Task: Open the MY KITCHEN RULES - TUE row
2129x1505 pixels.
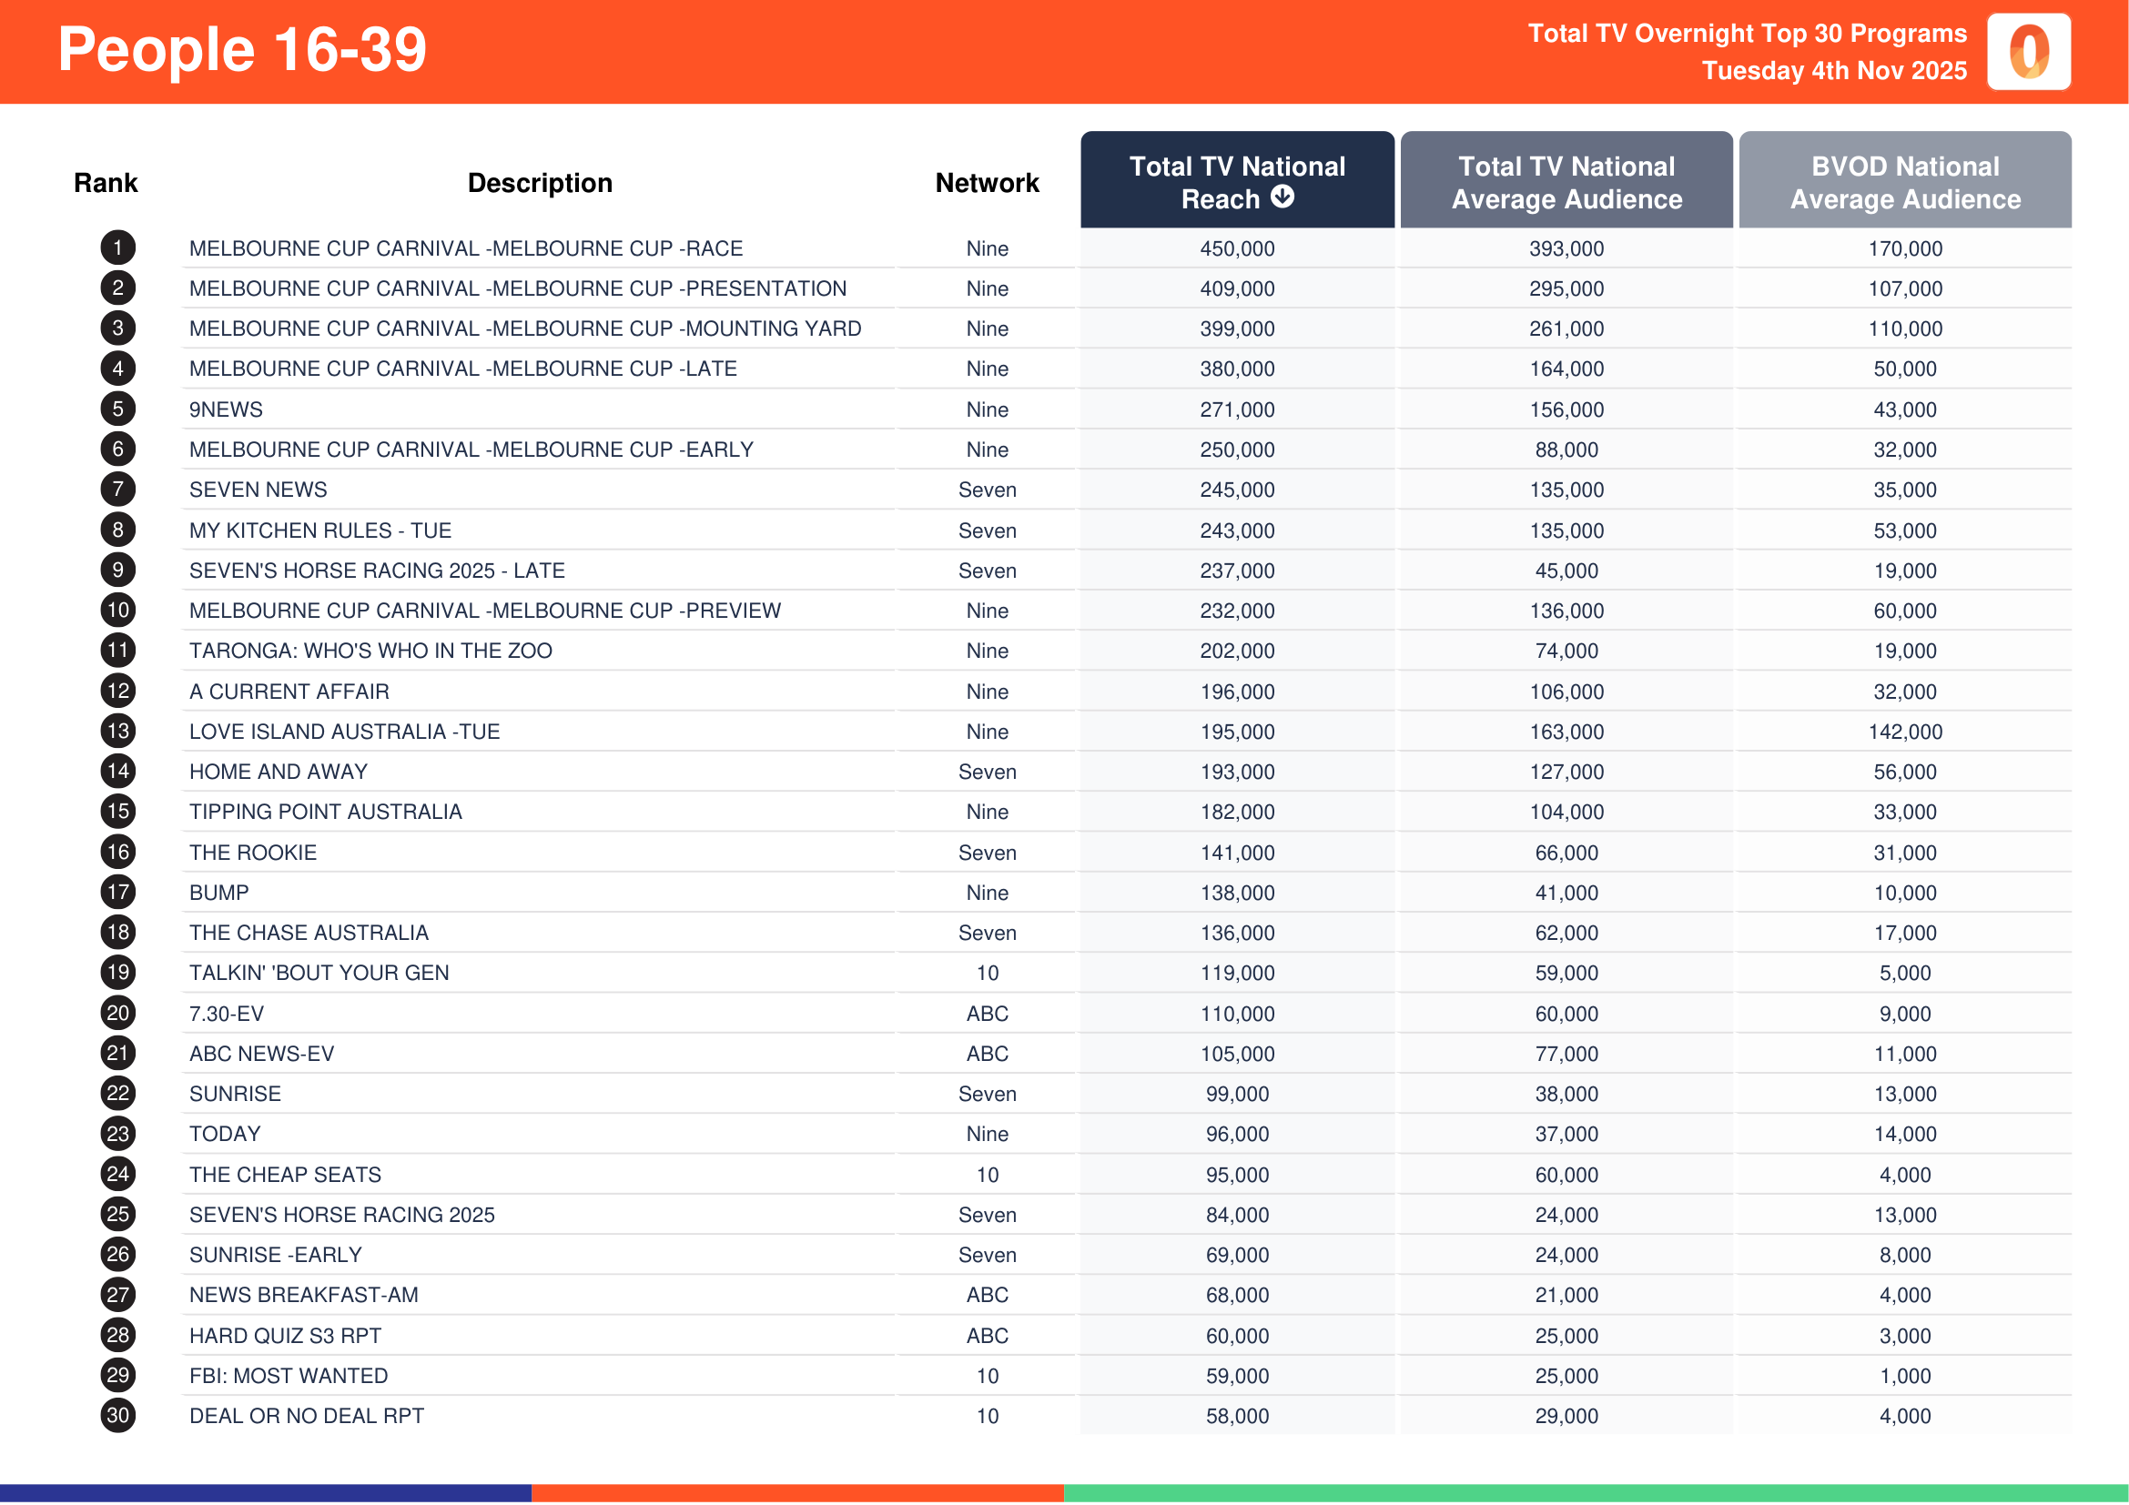Action: pyautogui.click(x=319, y=530)
